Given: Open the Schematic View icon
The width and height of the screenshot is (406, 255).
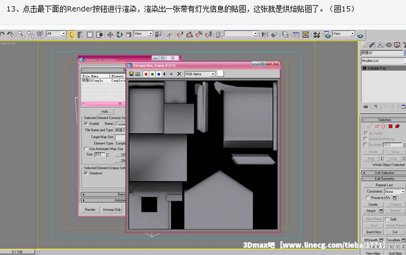Looking at the screenshot, I should point(305,35).
